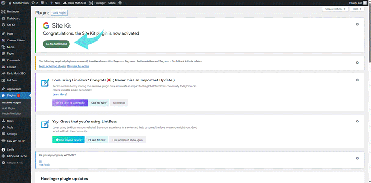This screenshot has height=183, width=371.
Task: Click LinkBoss Learn More link
Action: [x=60, y=94]
